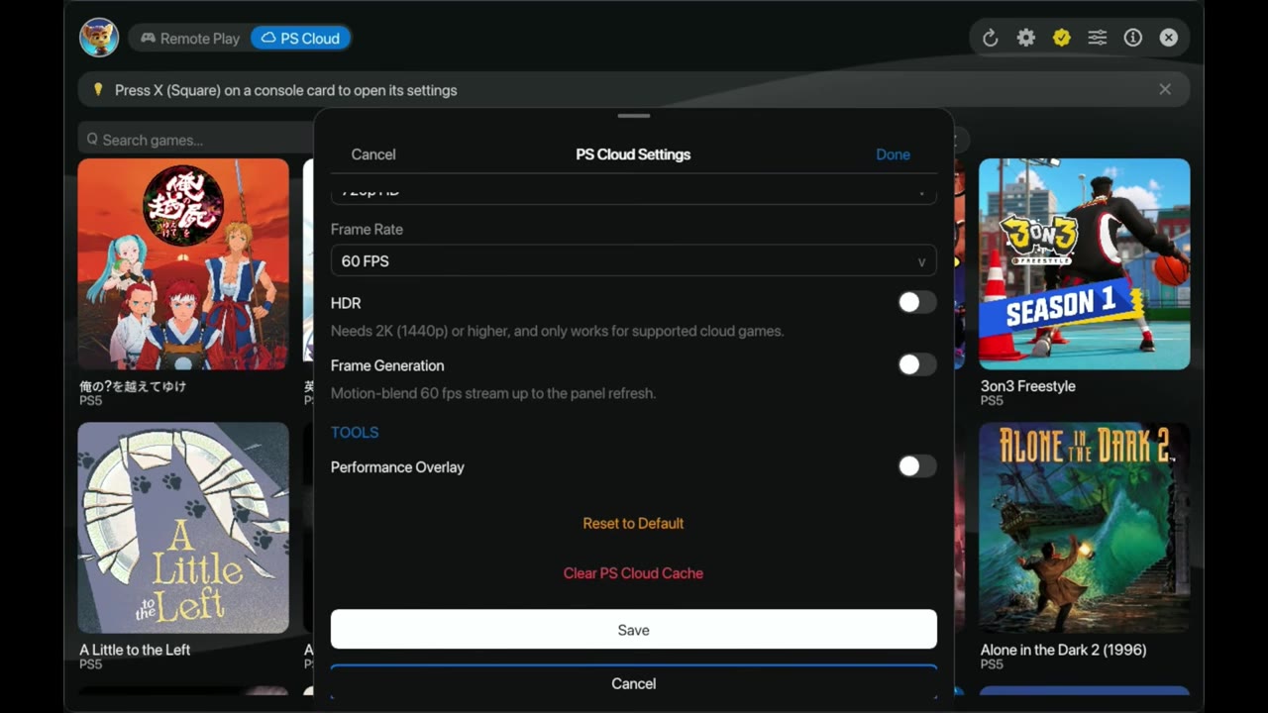Click the HDR description text
The width and height of the screenshot is (1268, 713).
[557, 331]
